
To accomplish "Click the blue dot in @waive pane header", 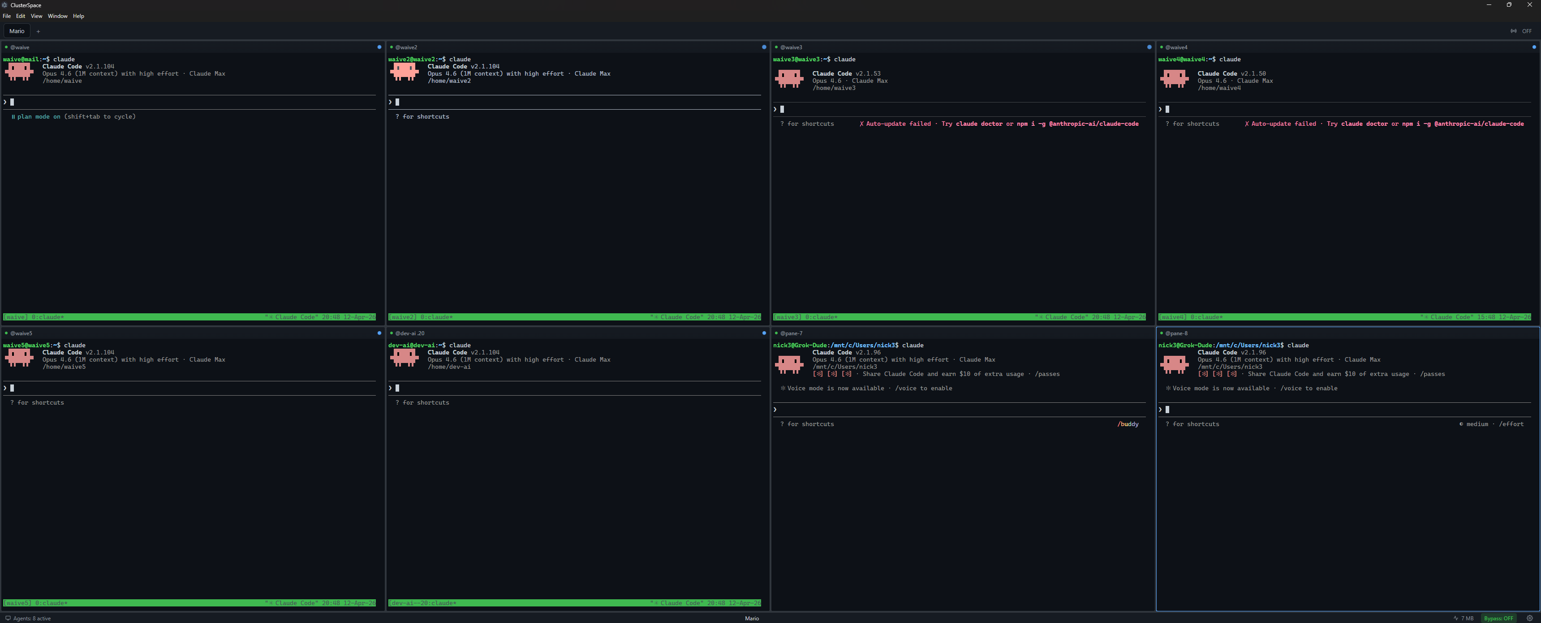I will click(379, 47).
